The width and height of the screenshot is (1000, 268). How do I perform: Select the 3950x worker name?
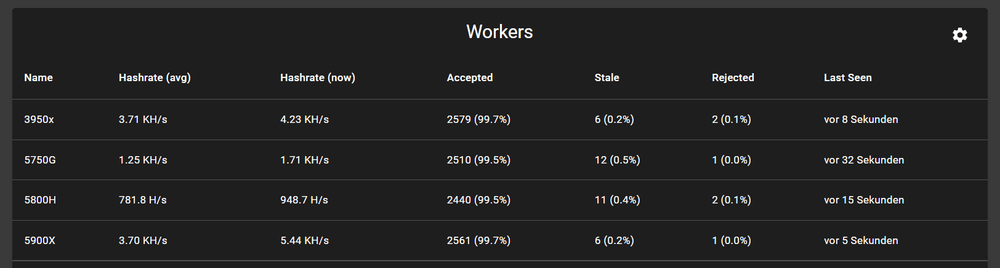click(x=39, y=119)
